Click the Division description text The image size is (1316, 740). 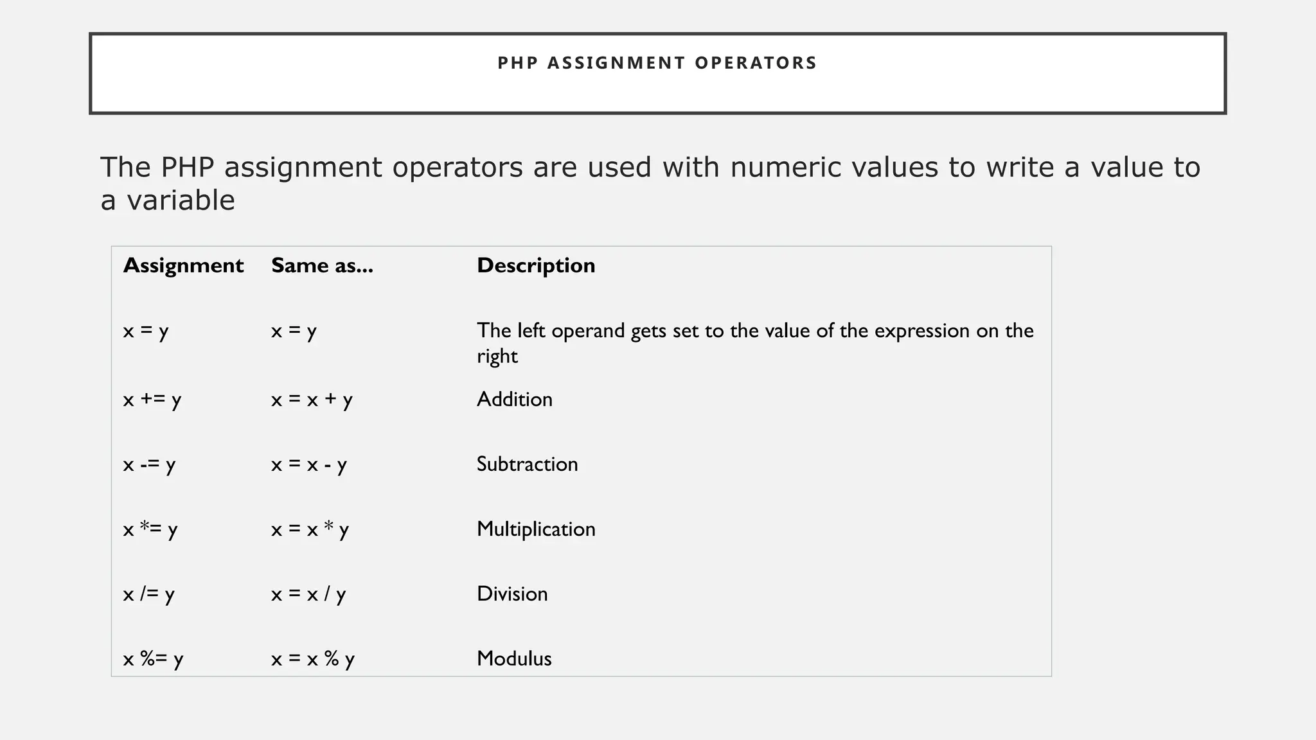(512, 594)
